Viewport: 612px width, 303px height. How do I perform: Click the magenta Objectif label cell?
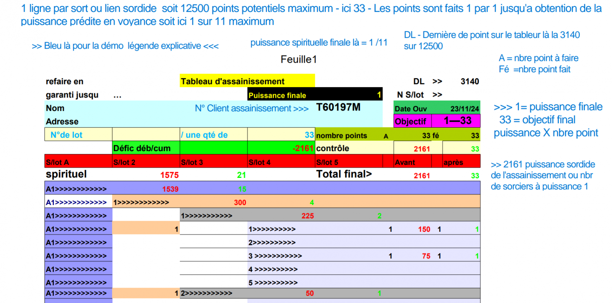[411, 121]
